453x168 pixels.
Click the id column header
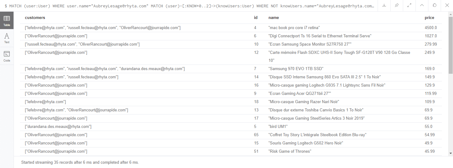pyautogui.click(x=256, y=18)
